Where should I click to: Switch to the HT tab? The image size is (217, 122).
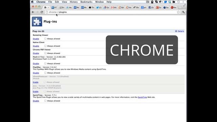point(54,7)
